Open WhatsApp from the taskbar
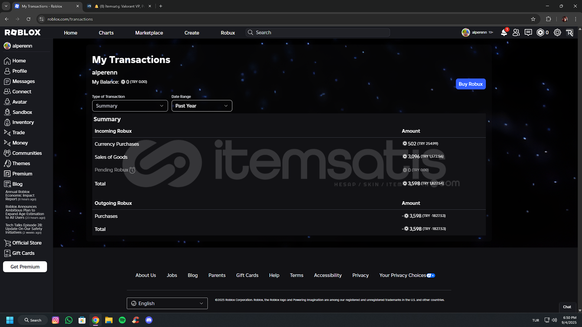The image size is (582, 327). tap(69, 320)
